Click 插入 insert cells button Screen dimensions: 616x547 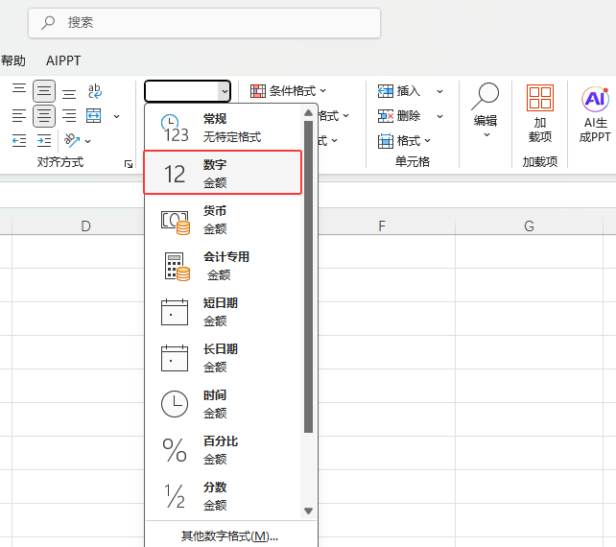(399, 91)
